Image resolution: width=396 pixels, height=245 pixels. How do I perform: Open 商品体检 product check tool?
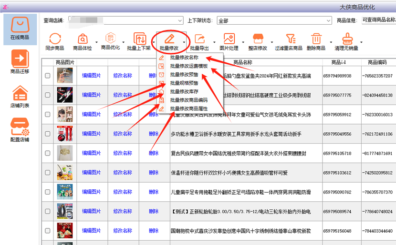pyautogui.click(x=82, y=39)
